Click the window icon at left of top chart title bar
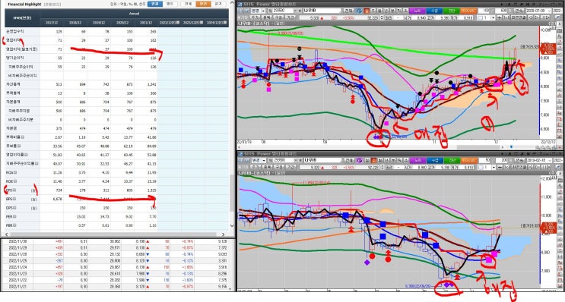Screen dimensions: 565x302 [x=240, y=4]
